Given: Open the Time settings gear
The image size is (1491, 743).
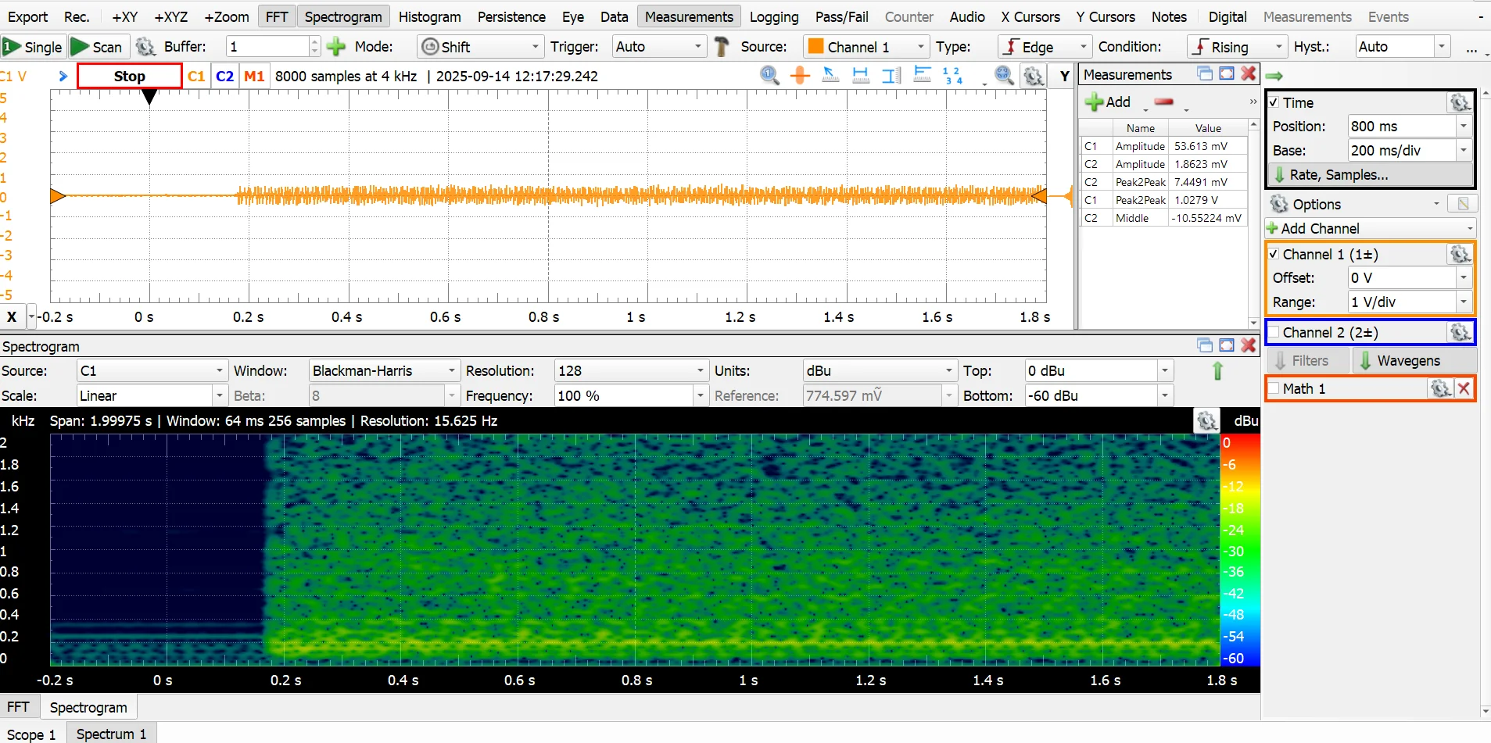Looking at the screenshot, I should pos(1460,102).
